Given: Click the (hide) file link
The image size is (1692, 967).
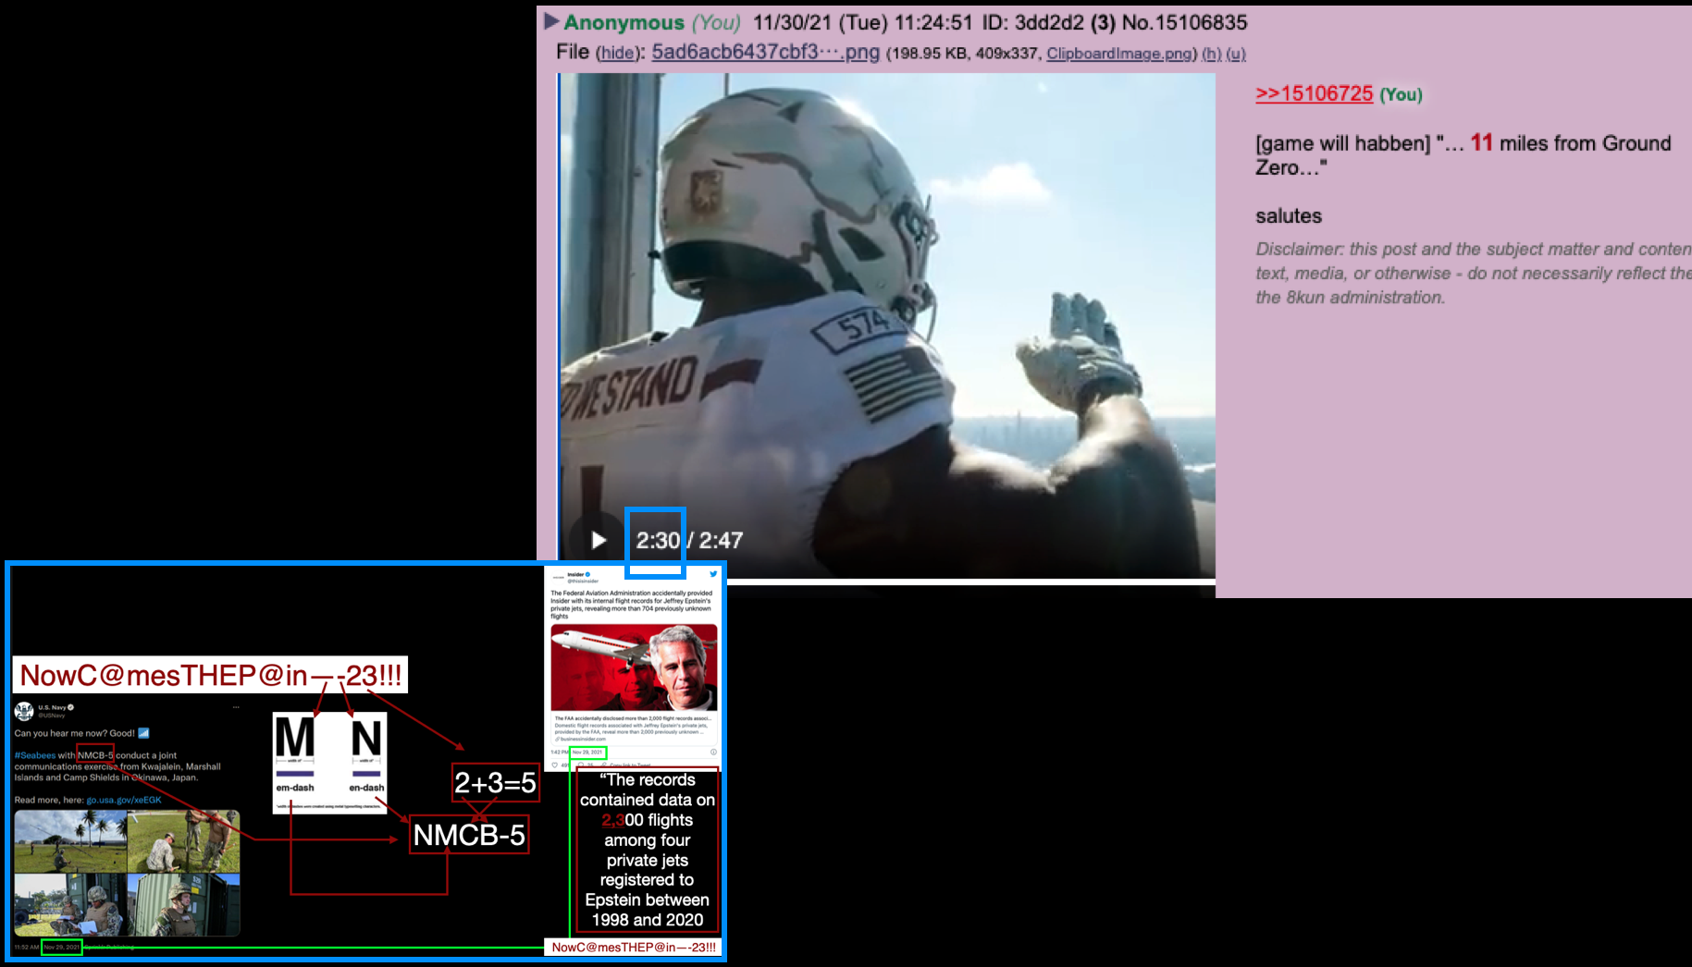Looking at the screenshot, I should click(x=616, y=54).
